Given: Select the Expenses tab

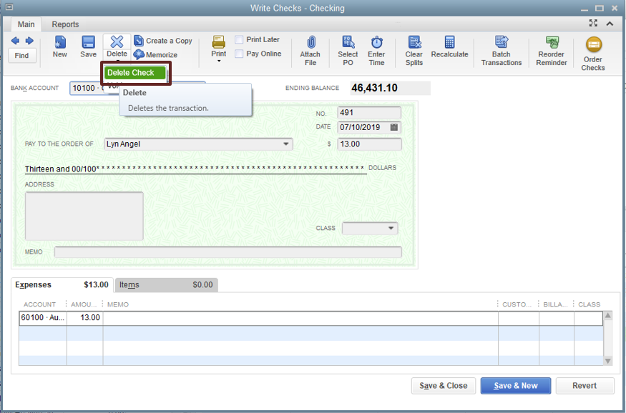Looking at the screenshot, I should [62, 284].
